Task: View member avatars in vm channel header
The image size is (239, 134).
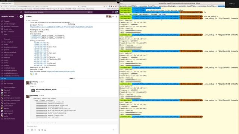Action: (x=109, y=16)
